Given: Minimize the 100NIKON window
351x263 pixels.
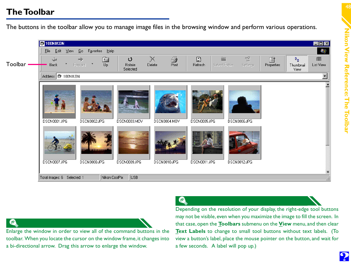Looking at the screenshot, I should point(316,43).
